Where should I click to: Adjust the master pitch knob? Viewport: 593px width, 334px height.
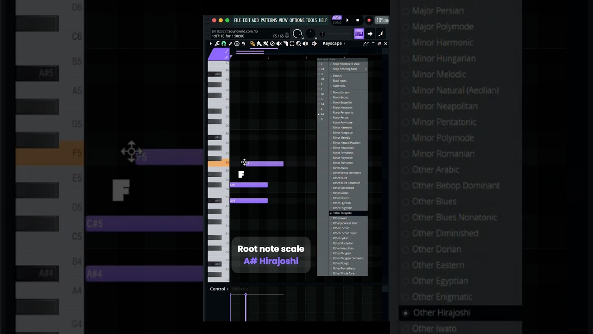point(310,33)
